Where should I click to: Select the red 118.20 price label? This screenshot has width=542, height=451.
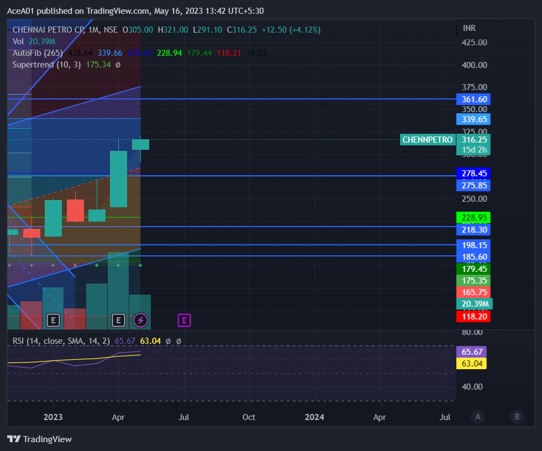[473, 317]
